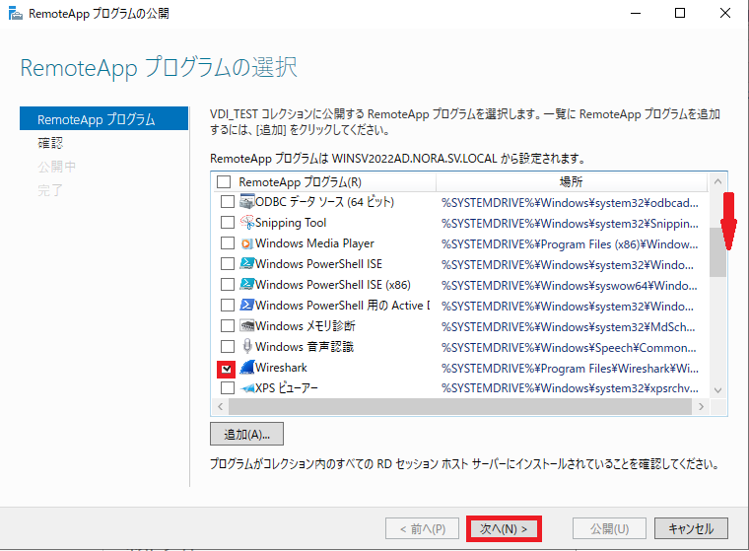Image resolution: width=749 pixels, height=551 pixels.
Task: Check the Snipping Tool checkbox
Action: [x=228, y=222]
